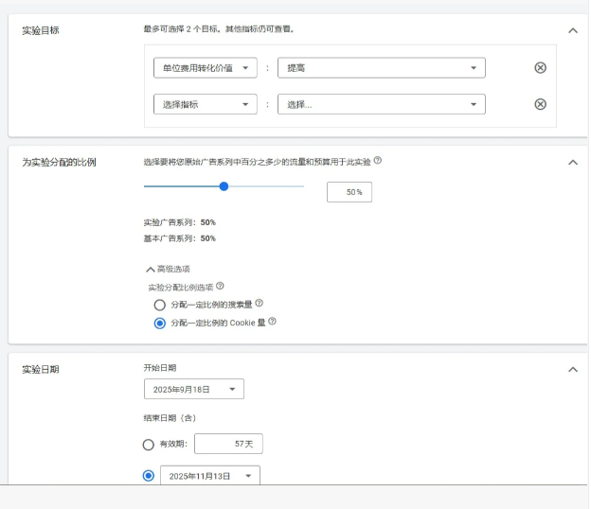Open help icon next to 实验分配比例选项

click(220, 286)
